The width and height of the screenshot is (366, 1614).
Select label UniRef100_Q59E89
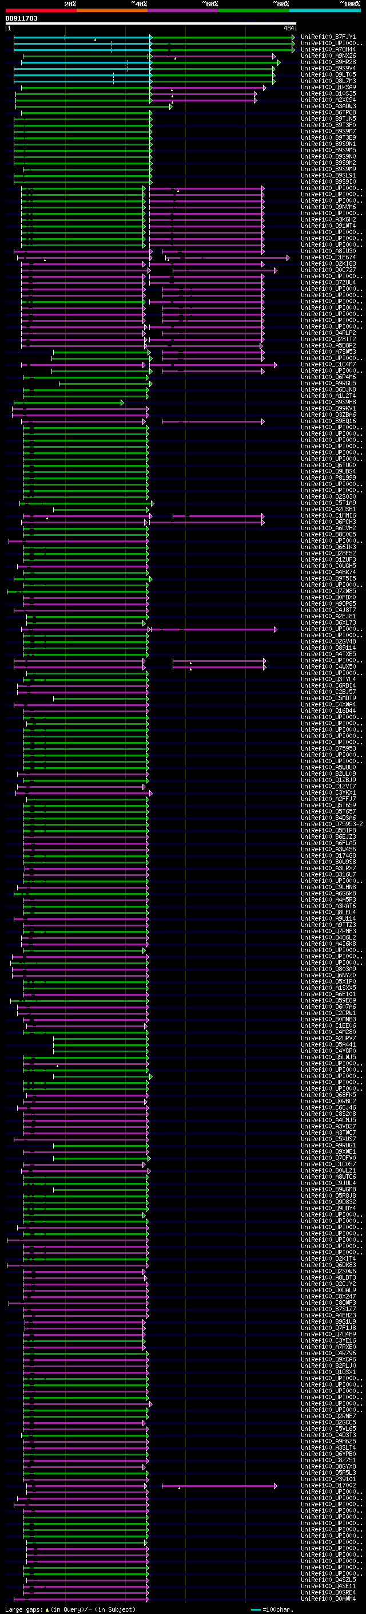tap(328, 1000)
